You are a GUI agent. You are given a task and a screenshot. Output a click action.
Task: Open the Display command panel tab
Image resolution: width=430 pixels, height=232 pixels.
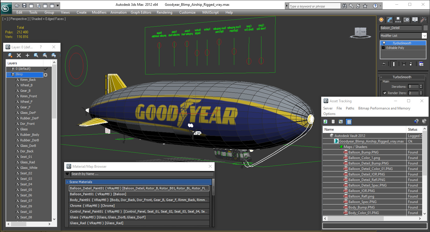tap(415, 20)
